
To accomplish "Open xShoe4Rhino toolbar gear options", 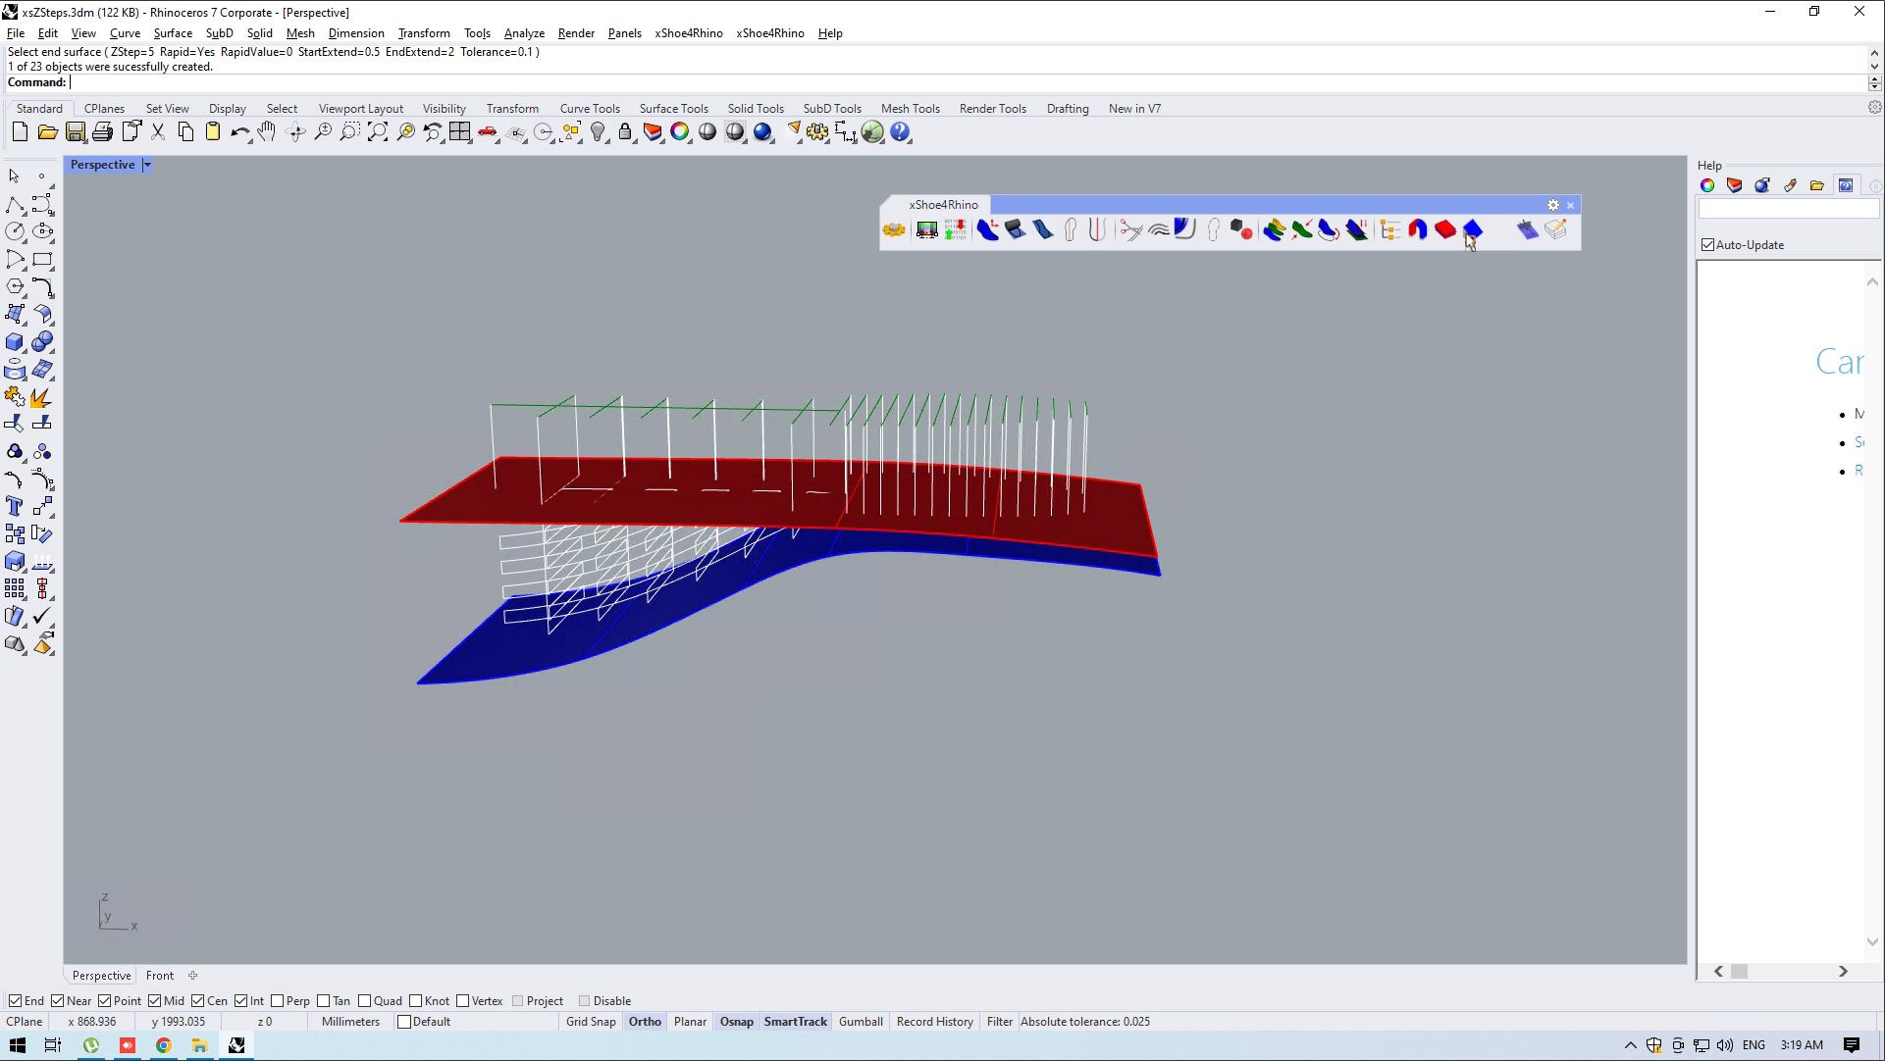I will 1552,205.
